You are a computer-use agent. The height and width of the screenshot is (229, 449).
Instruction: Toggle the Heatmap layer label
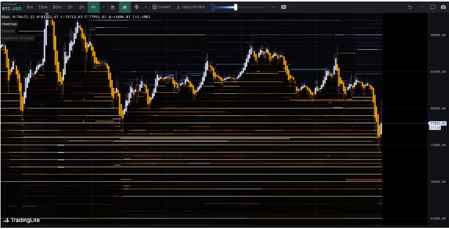click(x=9, y=24)
